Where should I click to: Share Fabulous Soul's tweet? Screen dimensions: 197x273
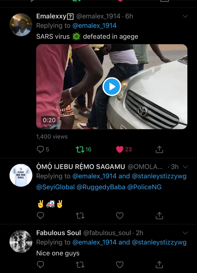point(159,265)
